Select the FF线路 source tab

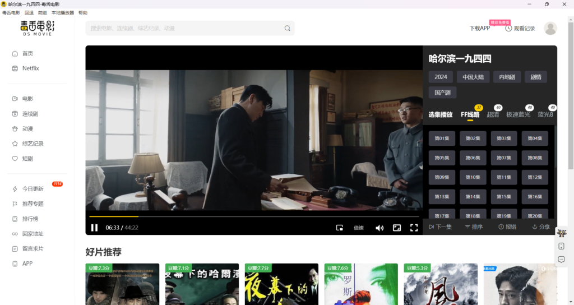(x=470, y=114)
